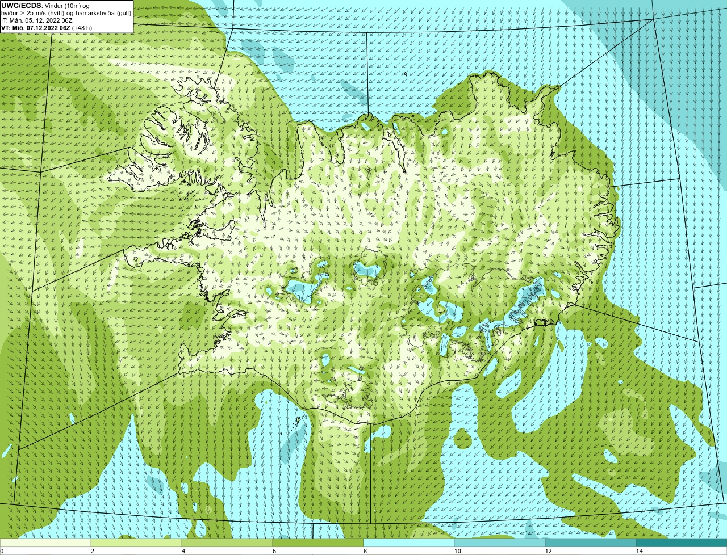Select the 10–12 m/s light teal swatch
The image size is (727, 555).
pyautogui.click(x=500, y=543)
